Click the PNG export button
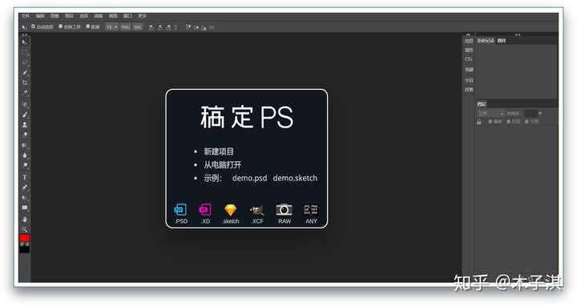 [x=126, y=27]
